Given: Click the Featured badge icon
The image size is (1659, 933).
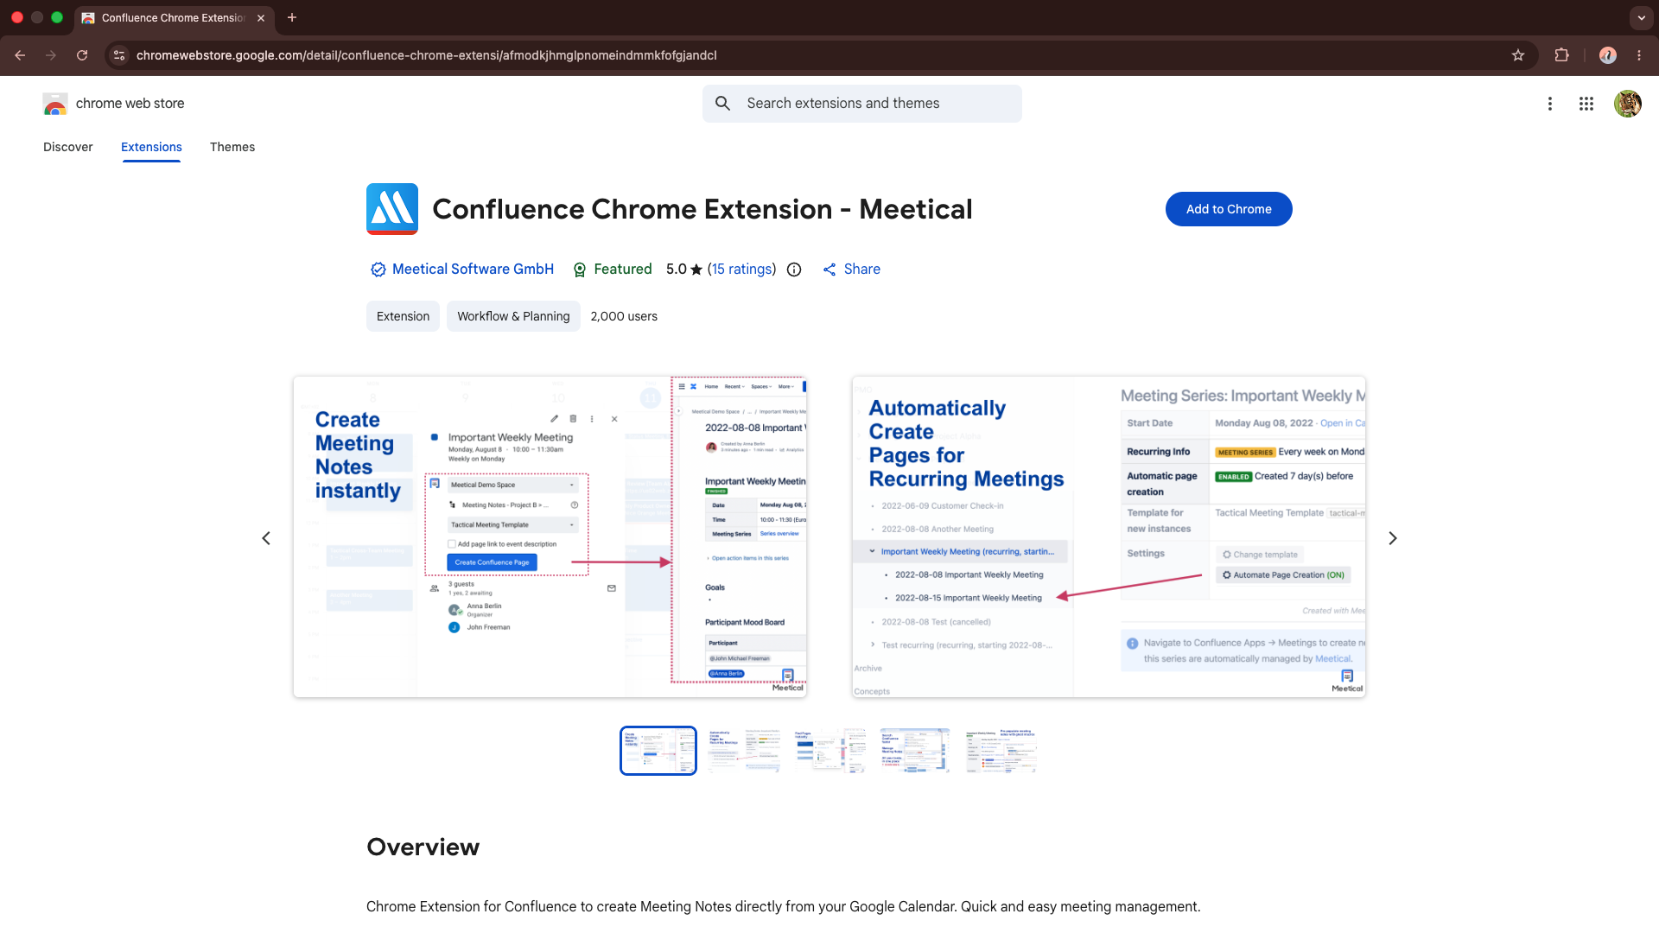Looking at the screenshot, I should (580, 270).
